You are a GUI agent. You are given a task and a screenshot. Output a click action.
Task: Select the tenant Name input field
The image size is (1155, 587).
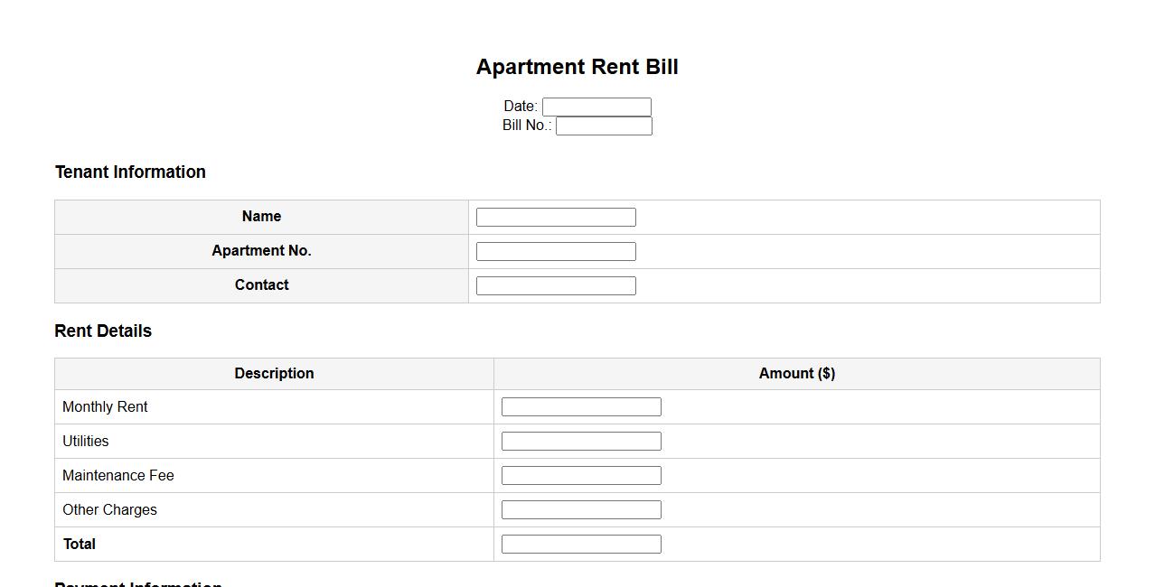click(556, 217)
